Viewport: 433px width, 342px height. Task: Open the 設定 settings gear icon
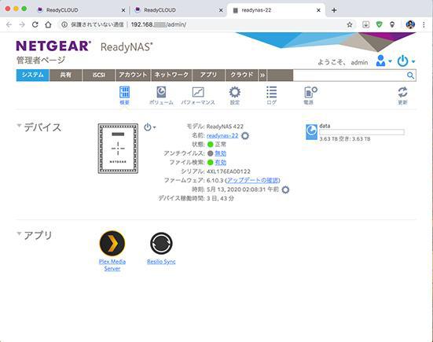235,95
